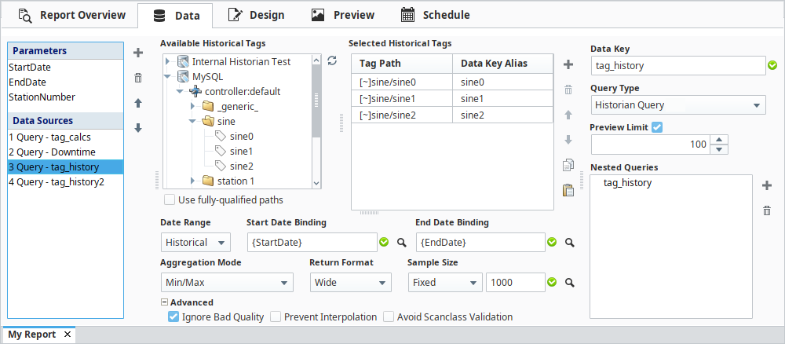Switch to the Design tab

click(256, 15)
